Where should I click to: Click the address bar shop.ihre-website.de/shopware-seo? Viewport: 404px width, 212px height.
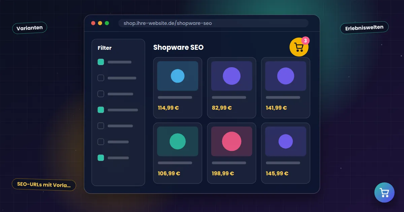click(x=213, y=23)
